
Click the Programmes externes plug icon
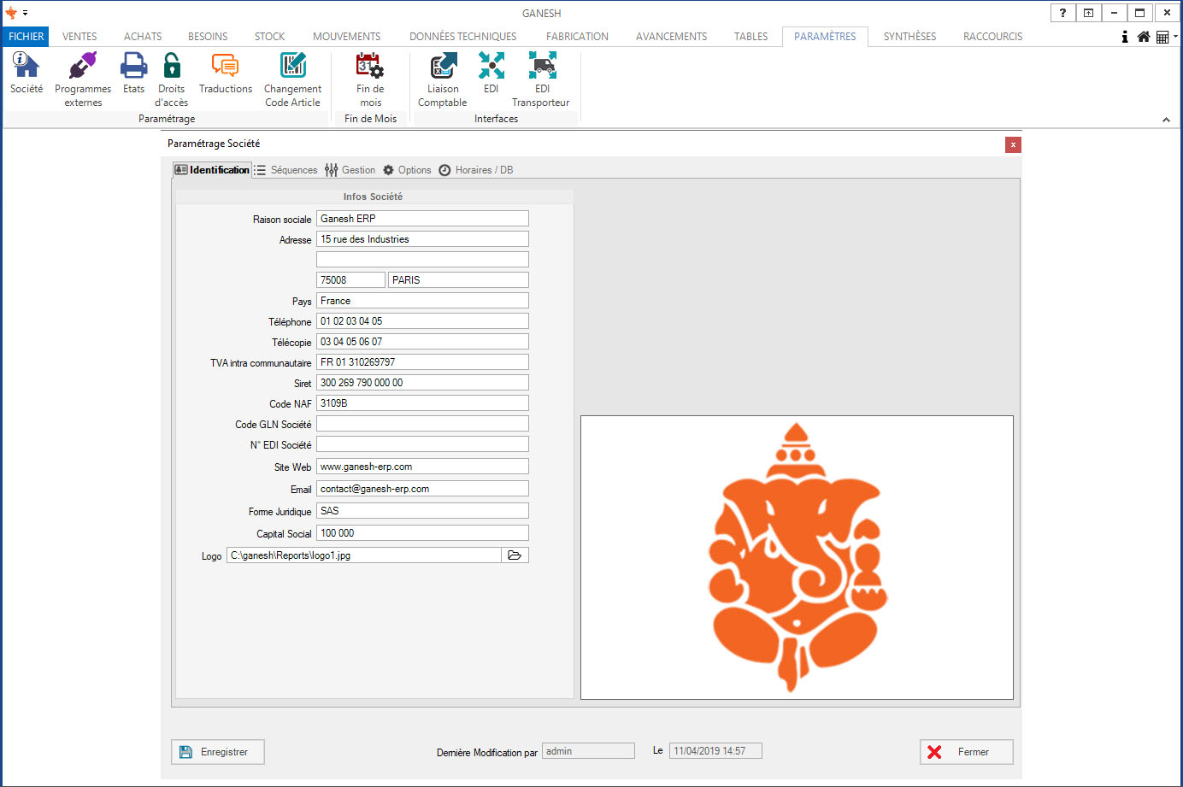83,67
